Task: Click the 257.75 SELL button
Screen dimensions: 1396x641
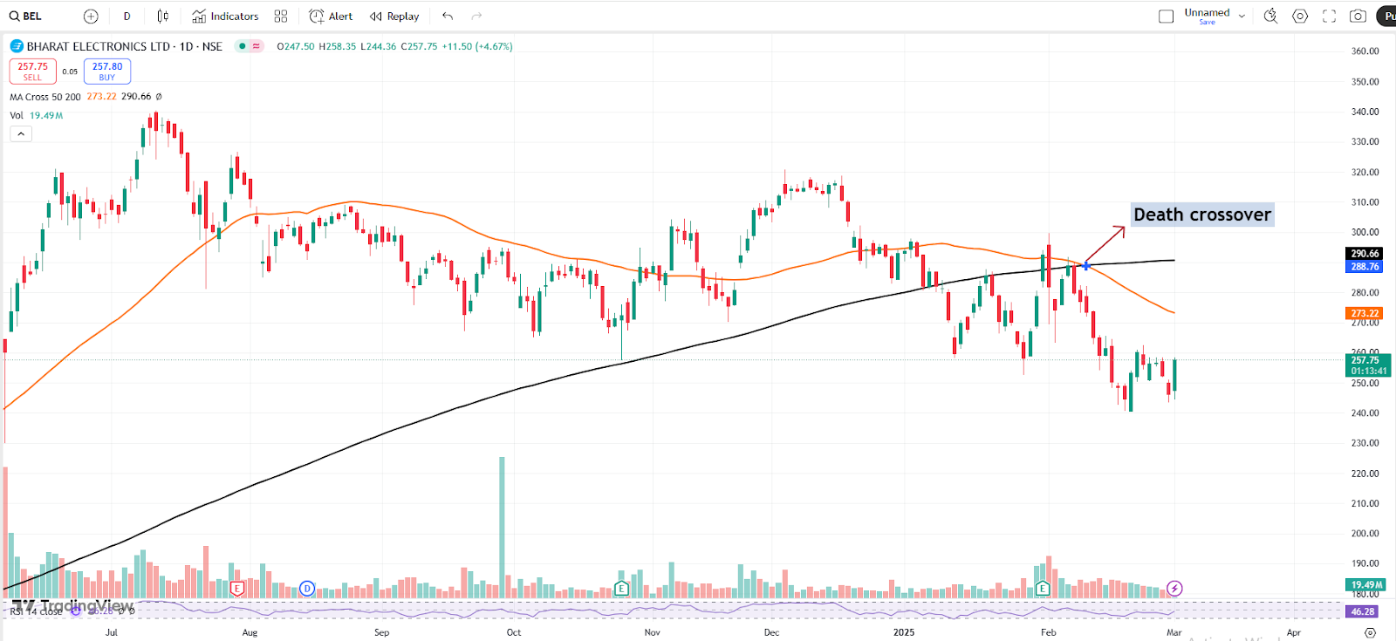Action: pos(32,72)
